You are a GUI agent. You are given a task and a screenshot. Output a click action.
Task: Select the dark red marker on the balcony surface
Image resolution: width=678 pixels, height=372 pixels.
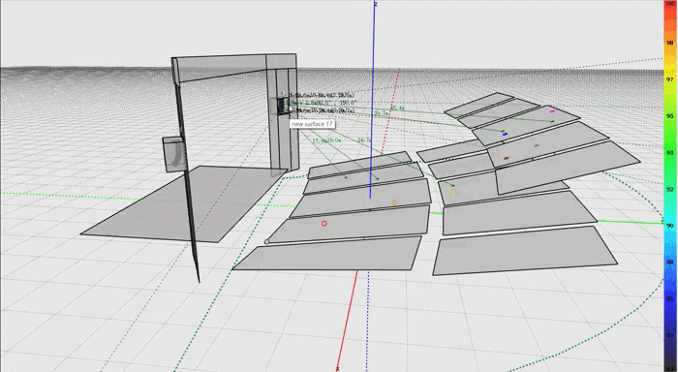(507, 159)
